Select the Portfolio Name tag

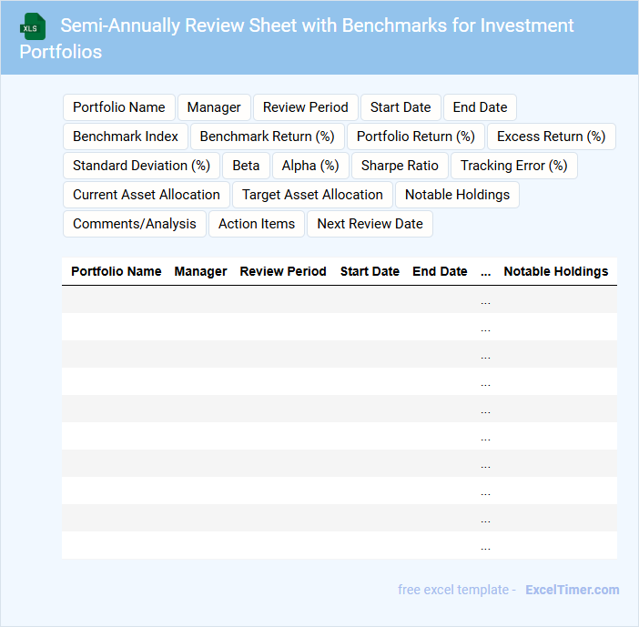point(119,107)
